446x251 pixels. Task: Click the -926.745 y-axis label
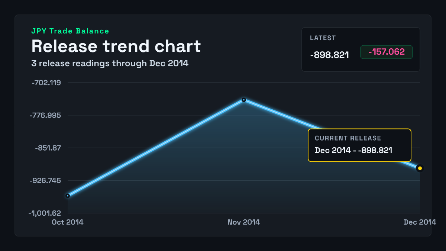tap(45, 180)
